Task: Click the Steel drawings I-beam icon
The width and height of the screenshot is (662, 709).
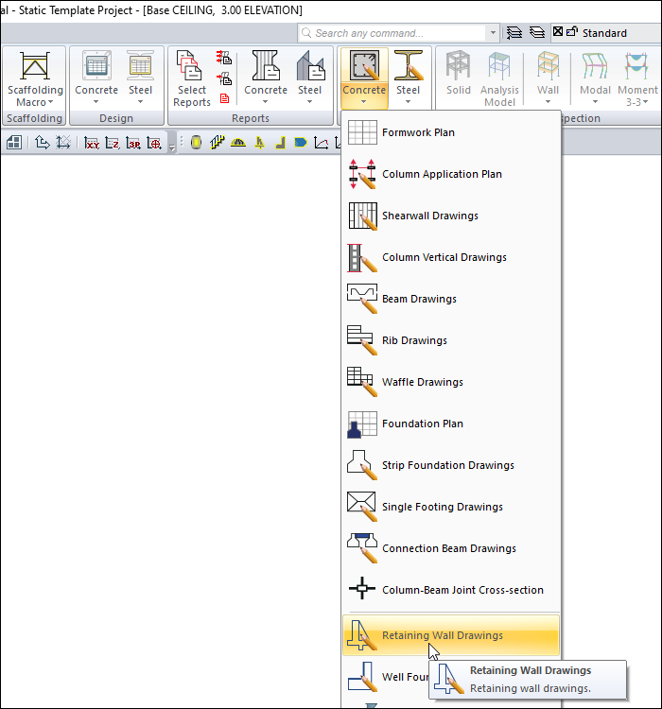Action: 409,65
